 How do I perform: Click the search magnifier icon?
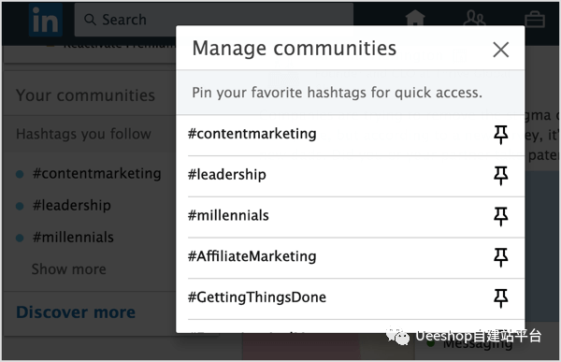(90, 20)
